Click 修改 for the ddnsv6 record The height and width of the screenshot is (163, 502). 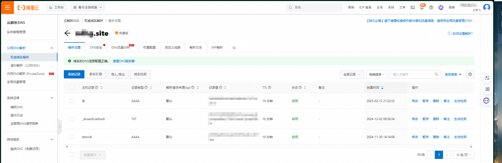(415, 137)
